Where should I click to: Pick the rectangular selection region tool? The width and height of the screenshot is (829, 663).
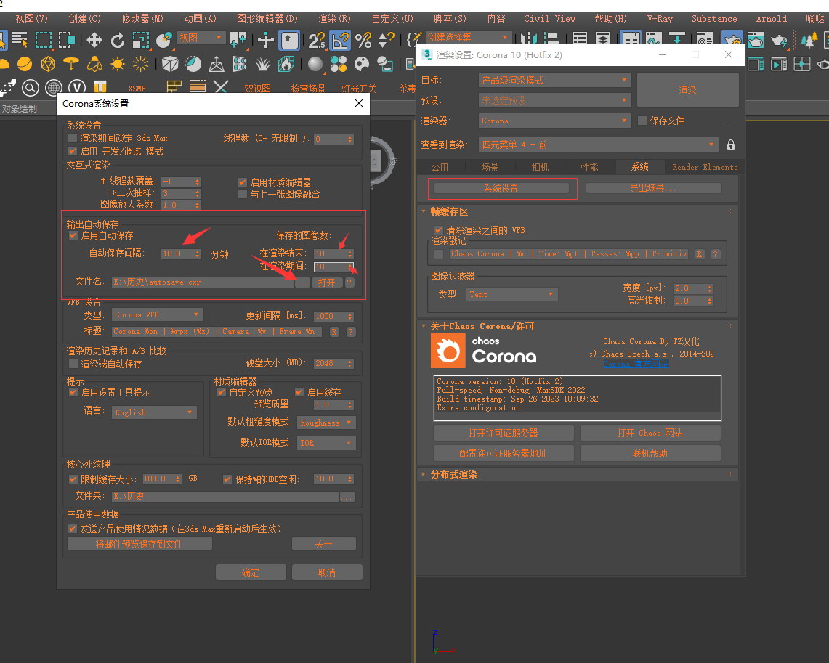pyautogui.click(x=44, y=40)
